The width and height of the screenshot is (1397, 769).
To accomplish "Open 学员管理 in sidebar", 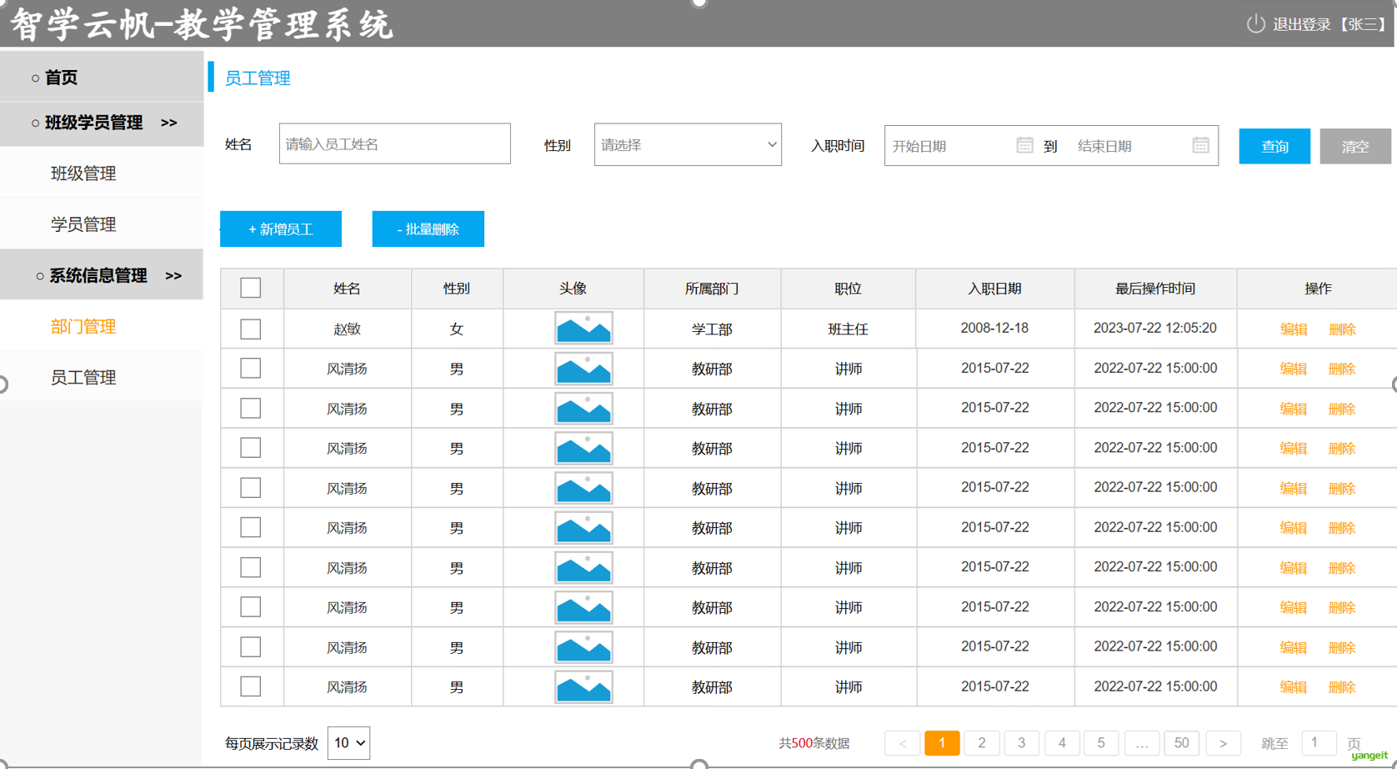I will [x=83, y=224].
